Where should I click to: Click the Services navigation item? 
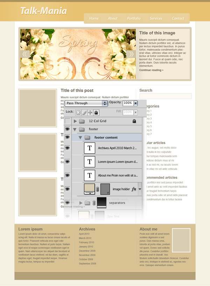[x=156, y=18]
